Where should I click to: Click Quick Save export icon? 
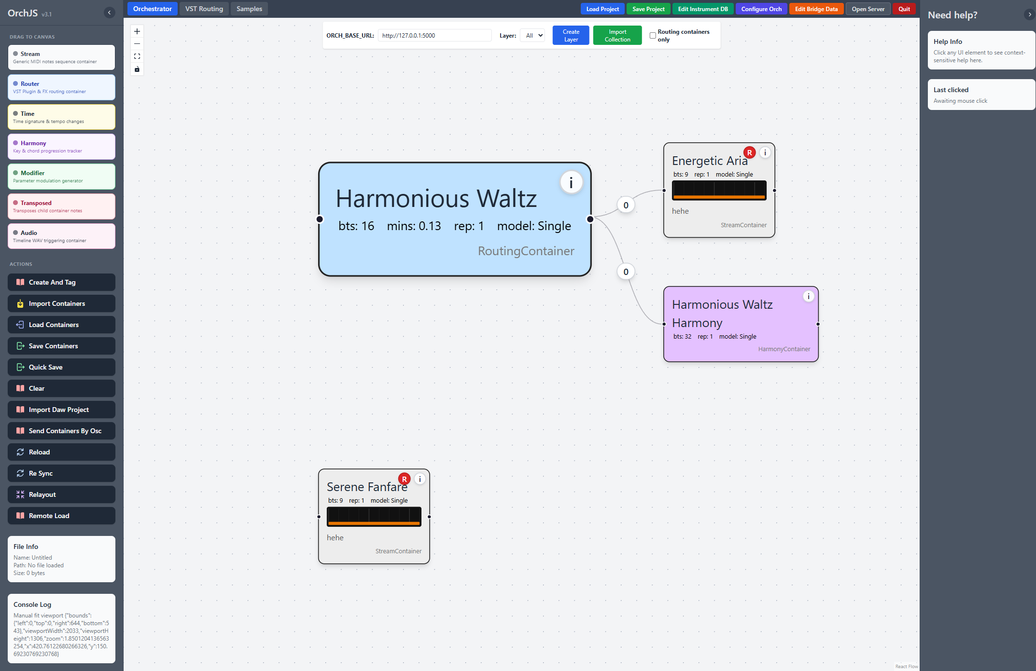[x=20, y=367]
